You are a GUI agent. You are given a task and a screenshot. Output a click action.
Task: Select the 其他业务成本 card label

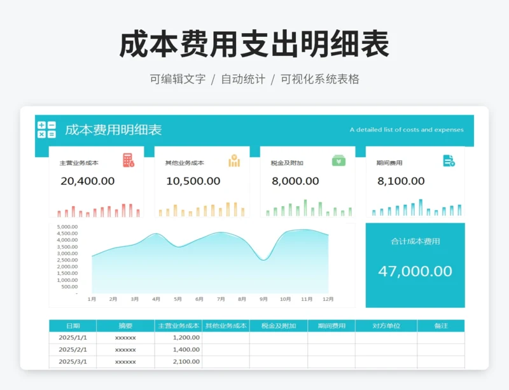tap(185, 163)
